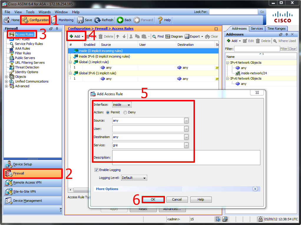Open URL Filtering Servers item
301x225 pixels.
30,63
